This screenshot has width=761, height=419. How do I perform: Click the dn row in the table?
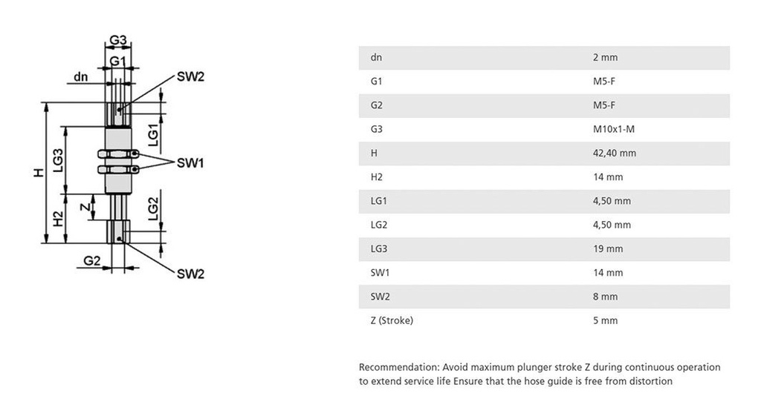click(x=544, y=58)
